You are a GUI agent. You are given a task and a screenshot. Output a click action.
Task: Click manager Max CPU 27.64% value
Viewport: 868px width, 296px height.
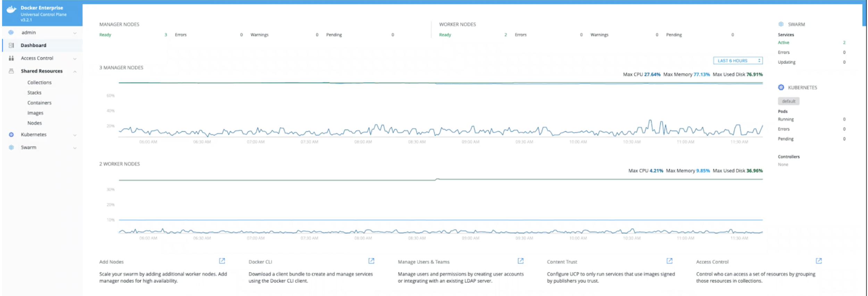[x=652, y=74]
